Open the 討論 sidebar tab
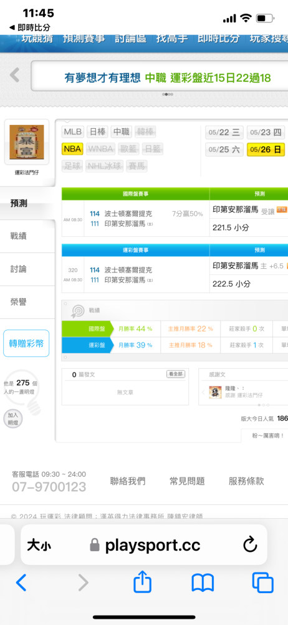The width and height of the screenshot is (288, 625). (27, 269)
